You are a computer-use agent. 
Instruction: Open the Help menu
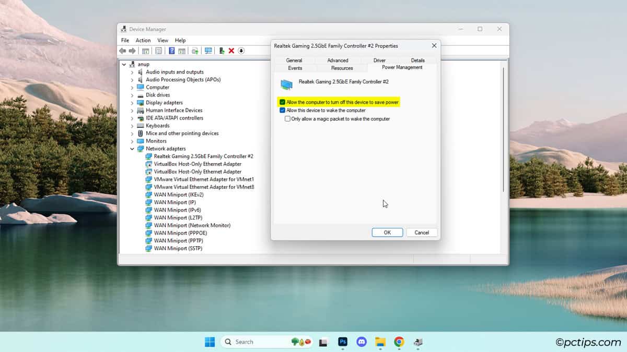(180, 40)
